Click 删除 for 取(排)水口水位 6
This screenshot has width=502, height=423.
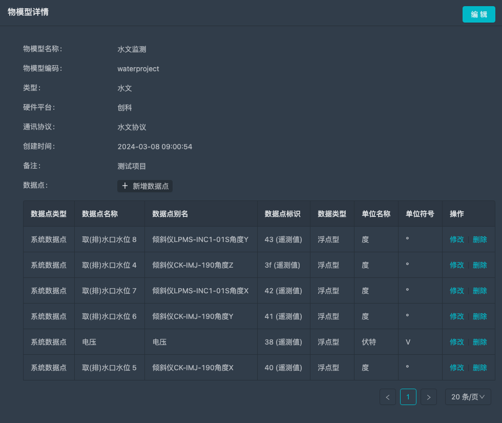coord(480,316)
